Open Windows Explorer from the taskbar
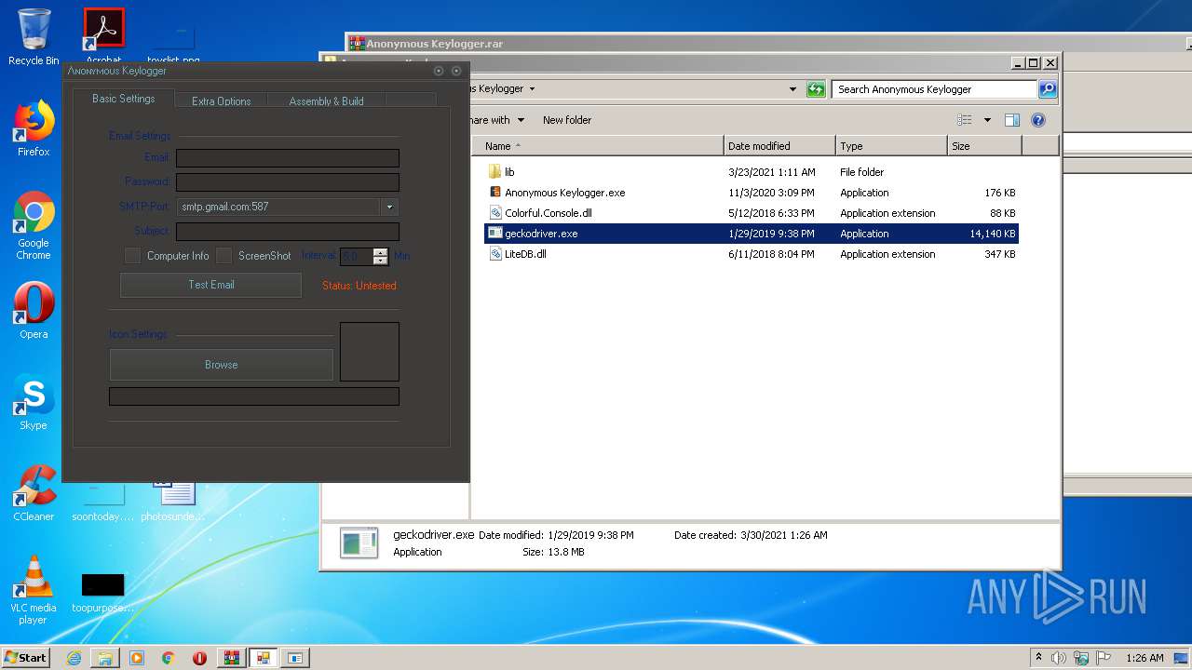Image resolution: width=1192 pixels, height=670 pixels. [x=105, y=658]
